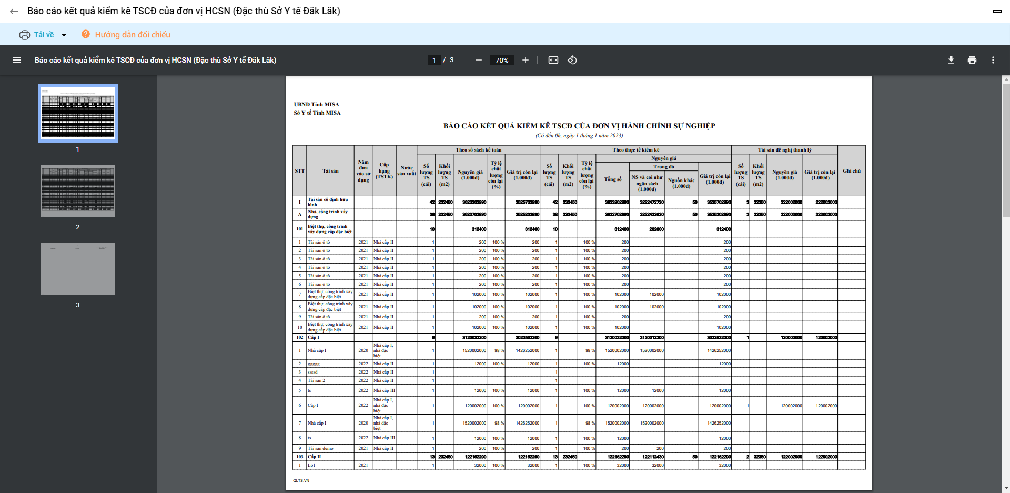Image resolution: width=1010 pixels, height=493 pixels.
Task: Click the 'Cấp hạng (TSTK)' column header
Action: [x=385, y=170]
